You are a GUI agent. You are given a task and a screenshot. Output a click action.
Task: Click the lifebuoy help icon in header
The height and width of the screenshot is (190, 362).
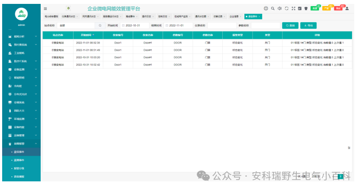coord(266,9)
